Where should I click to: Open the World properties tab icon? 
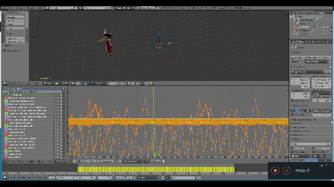pyautogui.click(x=309, y=42)
